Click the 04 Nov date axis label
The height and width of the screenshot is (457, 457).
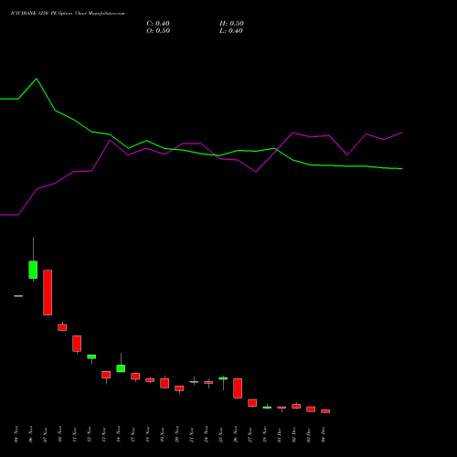tap(16, 435)
